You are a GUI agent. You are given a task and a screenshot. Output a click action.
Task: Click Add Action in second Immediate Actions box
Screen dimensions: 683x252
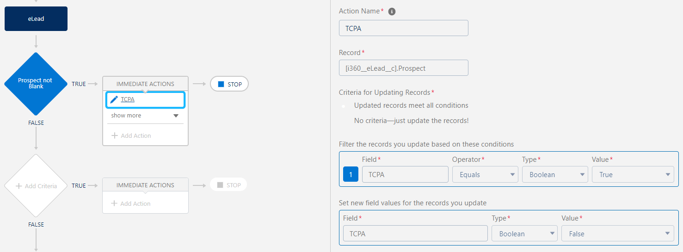131,203
